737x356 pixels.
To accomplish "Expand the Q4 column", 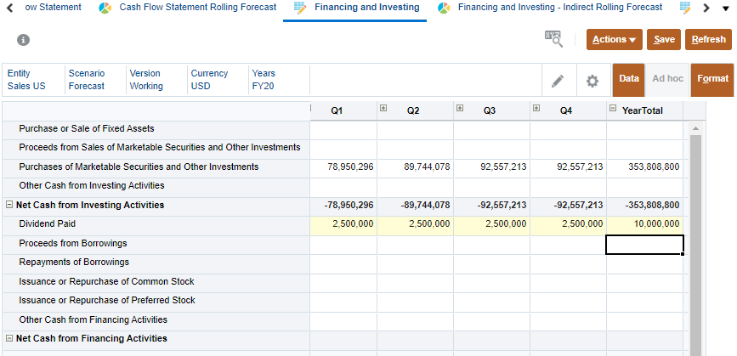I will (x=536, y=108).
